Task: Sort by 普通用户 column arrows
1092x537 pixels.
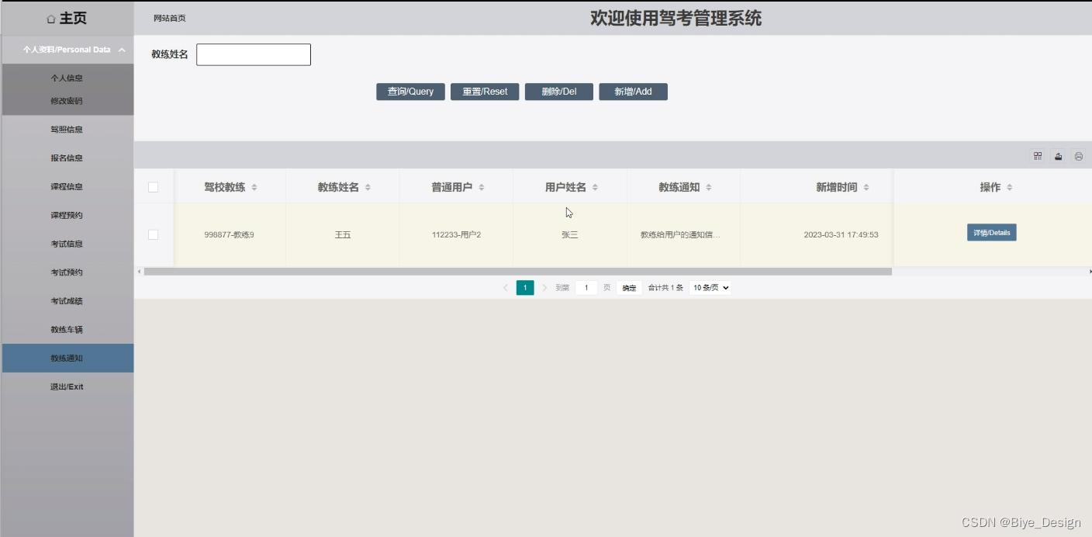Action: point(482,188)
